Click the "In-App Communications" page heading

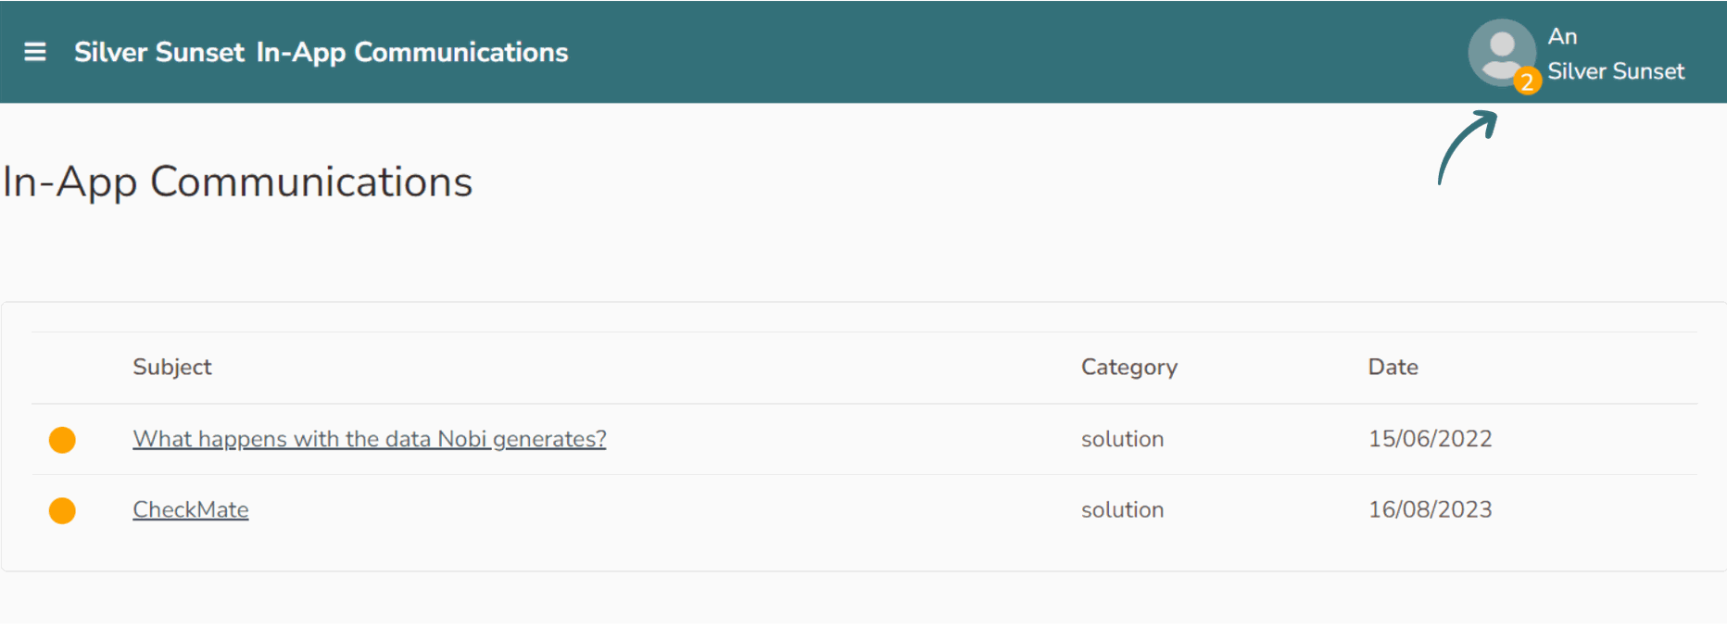coord(237,182)
